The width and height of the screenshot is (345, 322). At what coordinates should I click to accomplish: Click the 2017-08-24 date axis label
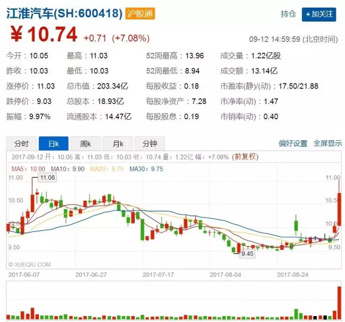[292, 275]
